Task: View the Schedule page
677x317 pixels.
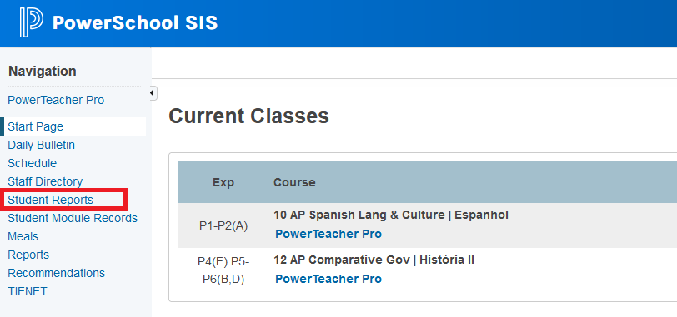Action: 32,163
